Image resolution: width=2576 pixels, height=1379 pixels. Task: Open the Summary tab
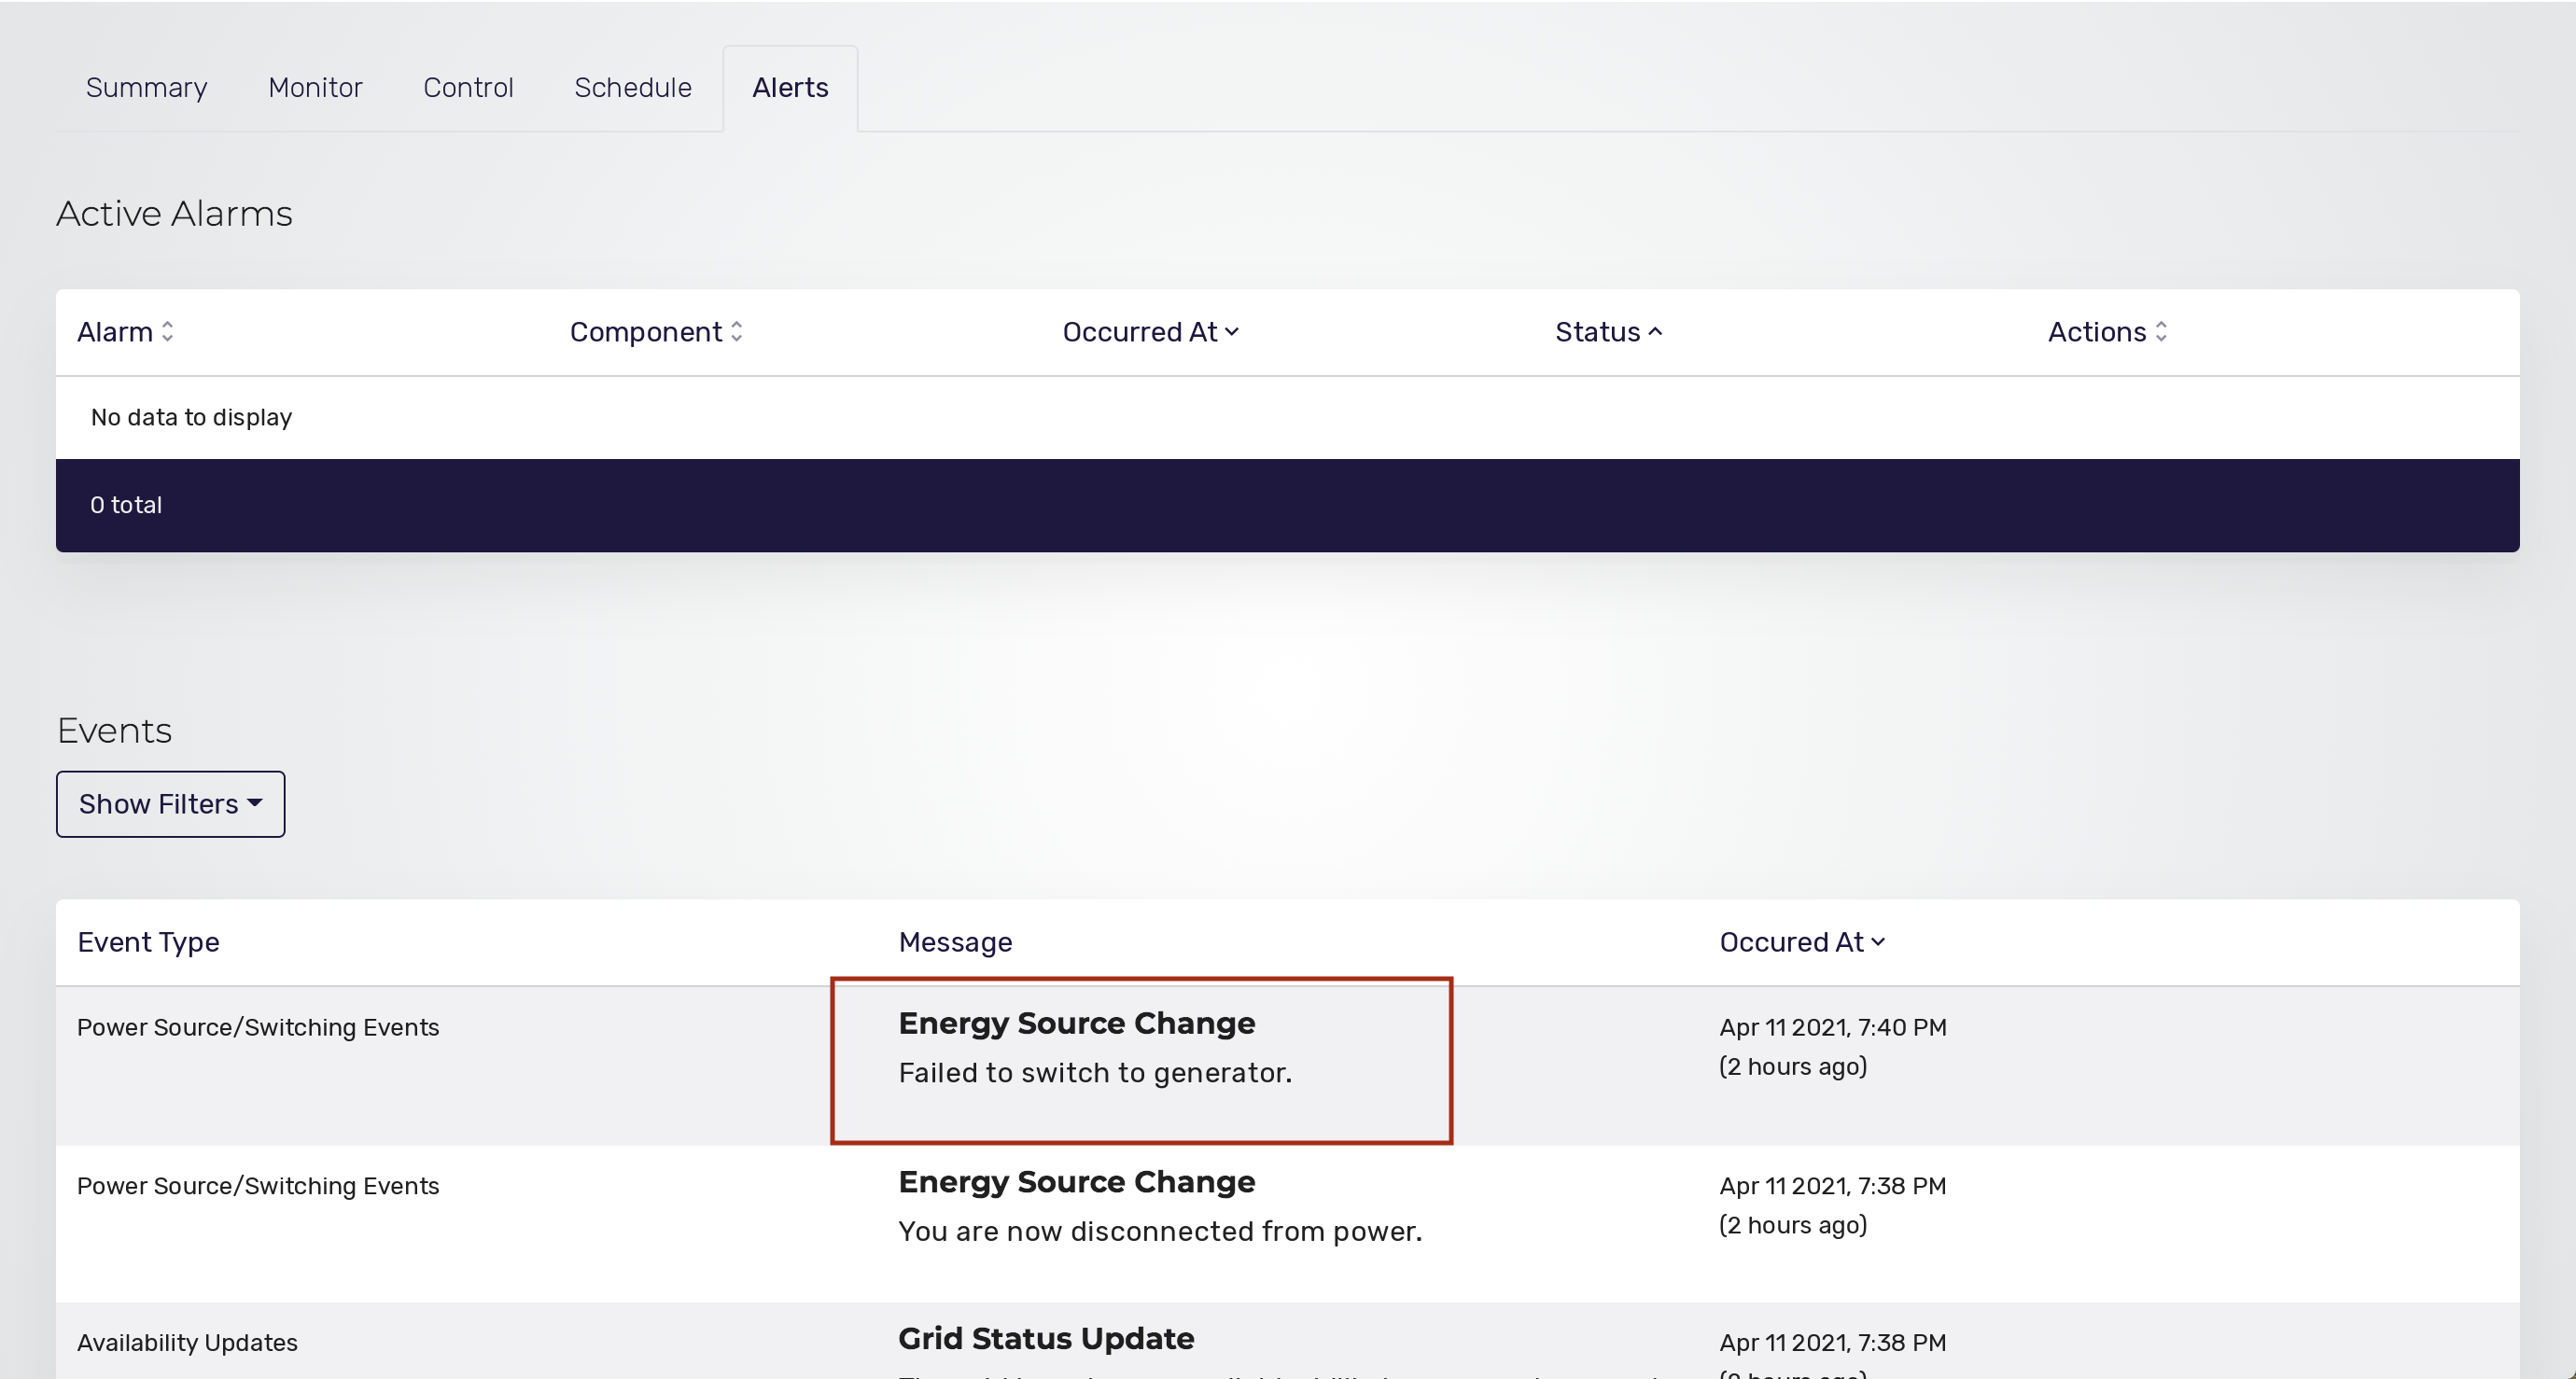[146, 88]
